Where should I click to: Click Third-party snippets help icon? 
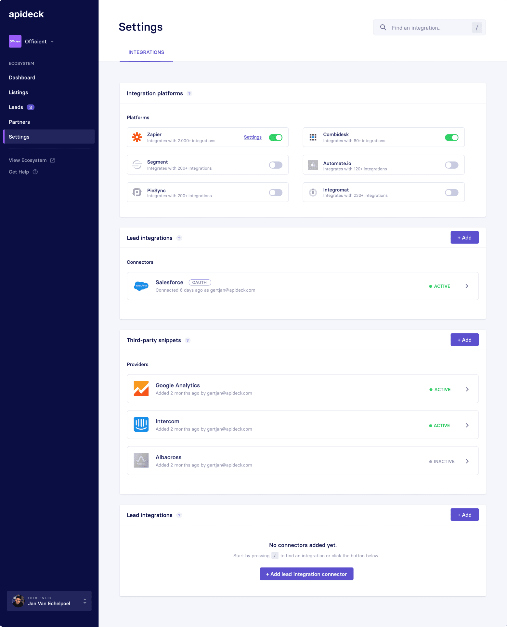pos(188,340)
